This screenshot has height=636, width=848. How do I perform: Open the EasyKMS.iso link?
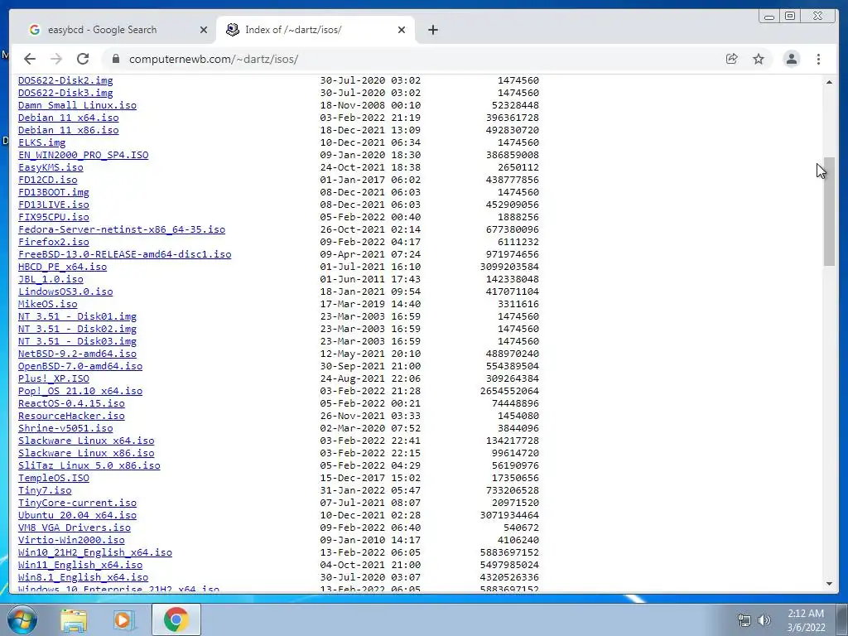pos(51,167)
